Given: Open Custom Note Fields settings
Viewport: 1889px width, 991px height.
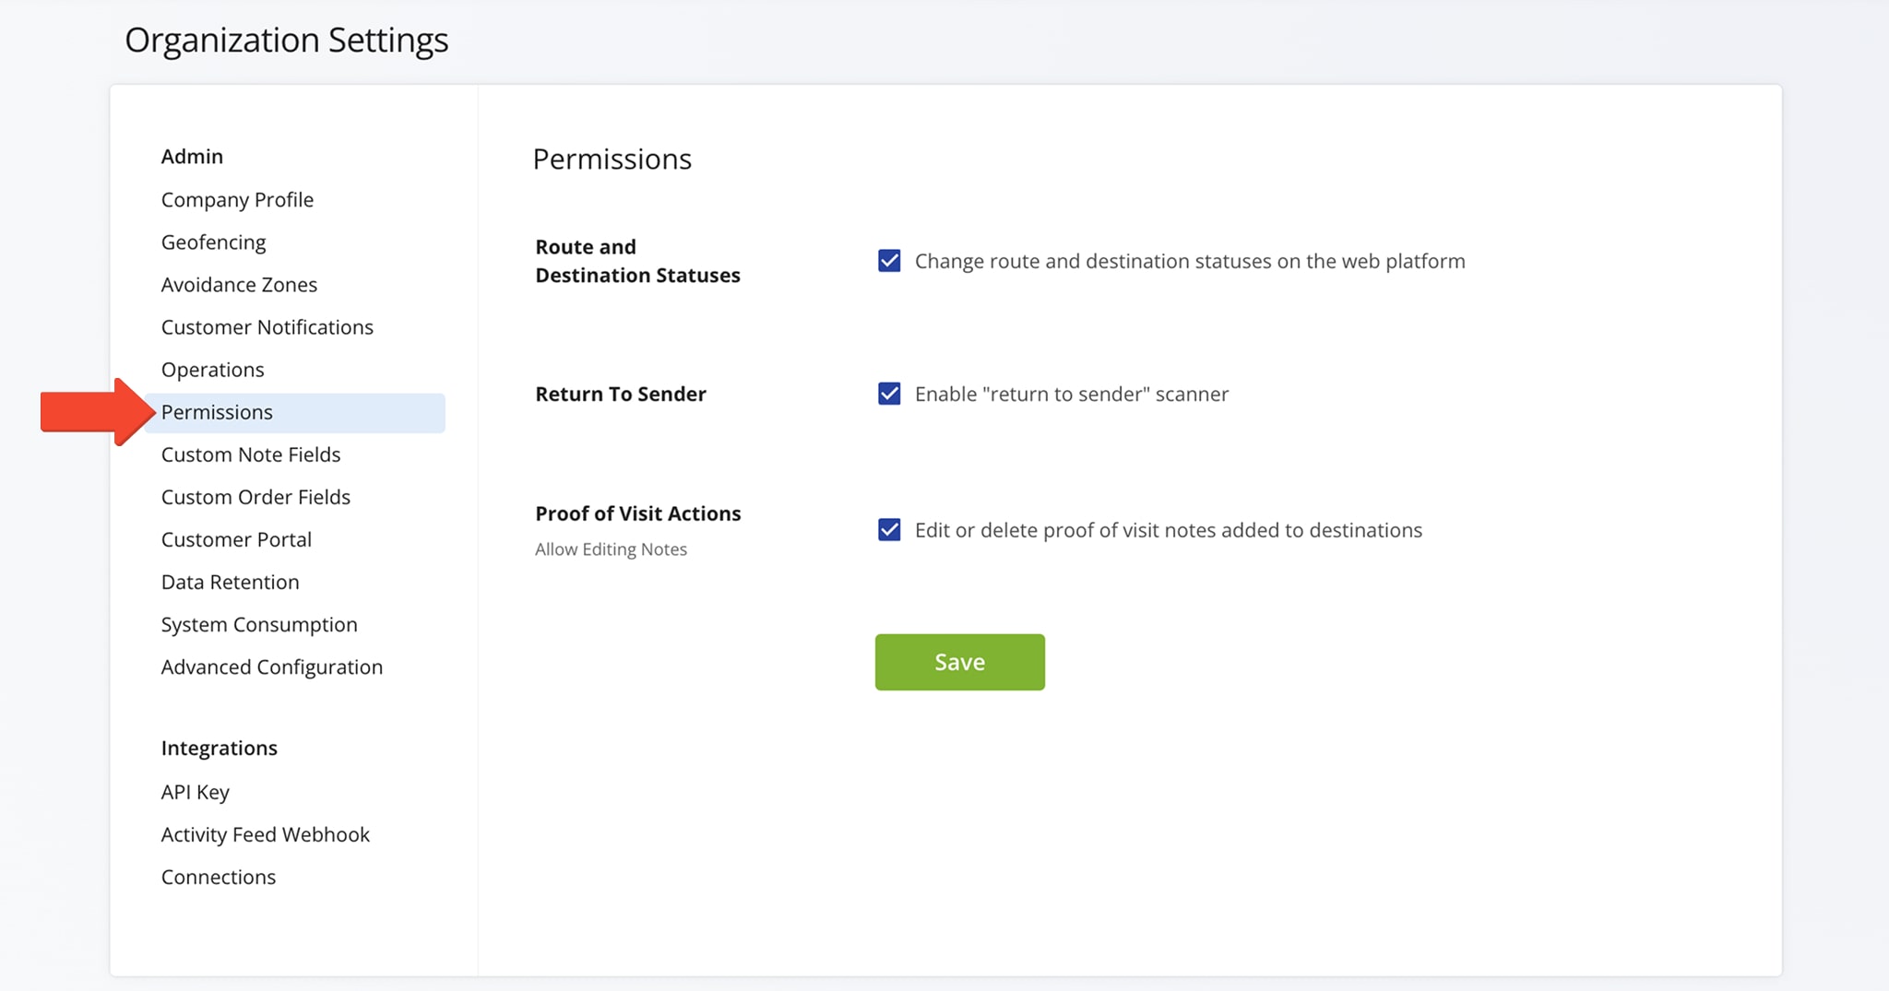Looking at the screenshot, I should [251, 454].
